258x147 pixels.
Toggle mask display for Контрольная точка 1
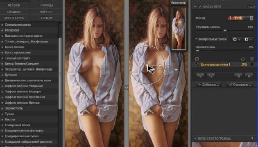coord(252,65)
